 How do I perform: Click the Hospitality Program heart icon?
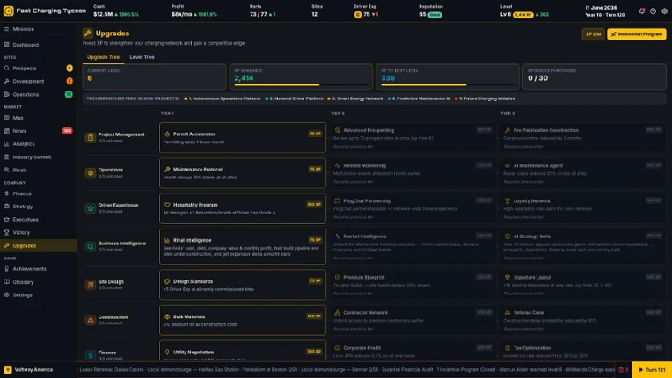pos(167,205)
